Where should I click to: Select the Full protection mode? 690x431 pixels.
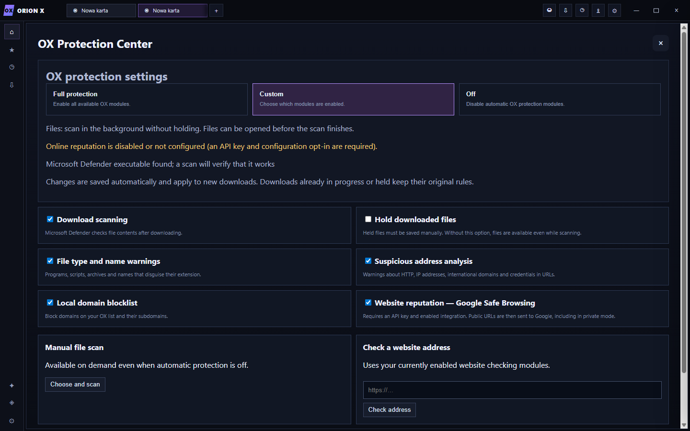coord(147,99)
